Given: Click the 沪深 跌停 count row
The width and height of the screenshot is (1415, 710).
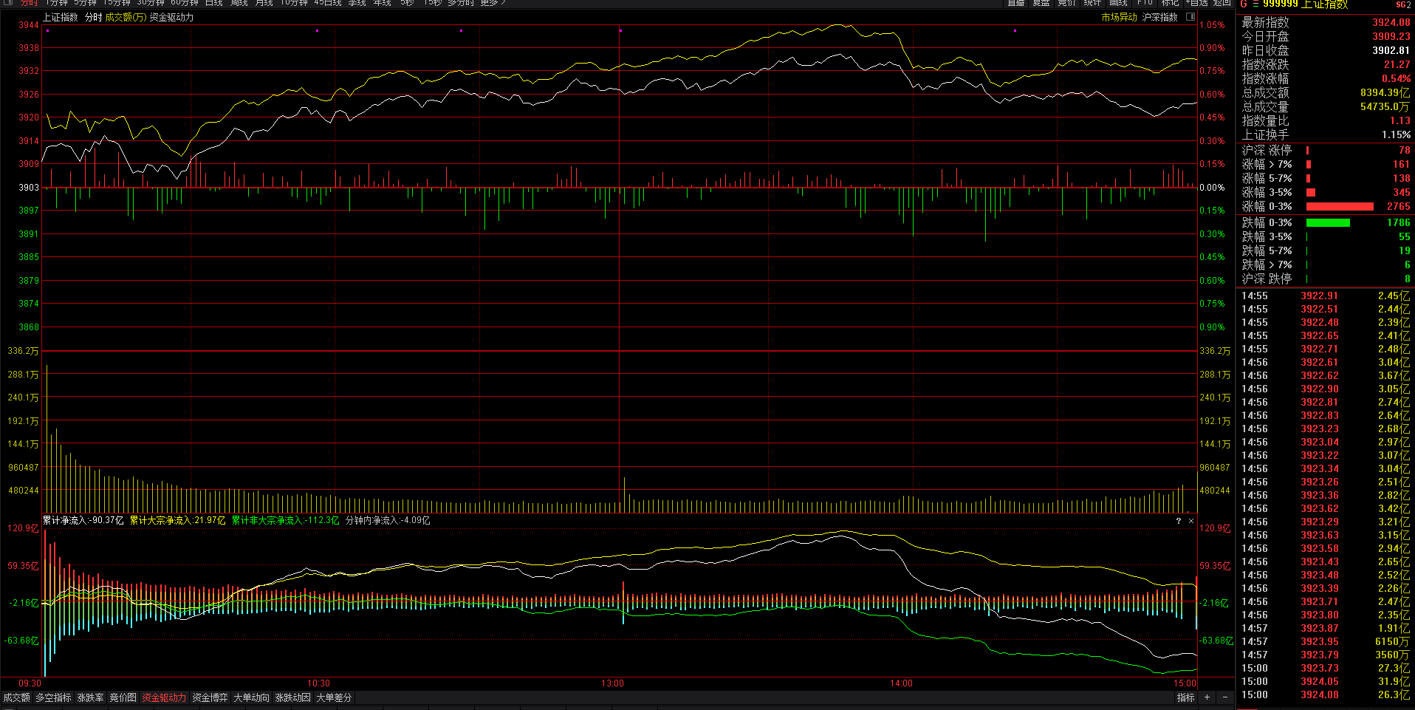Looking at the screenshot, I should [x=1326, y=279].
